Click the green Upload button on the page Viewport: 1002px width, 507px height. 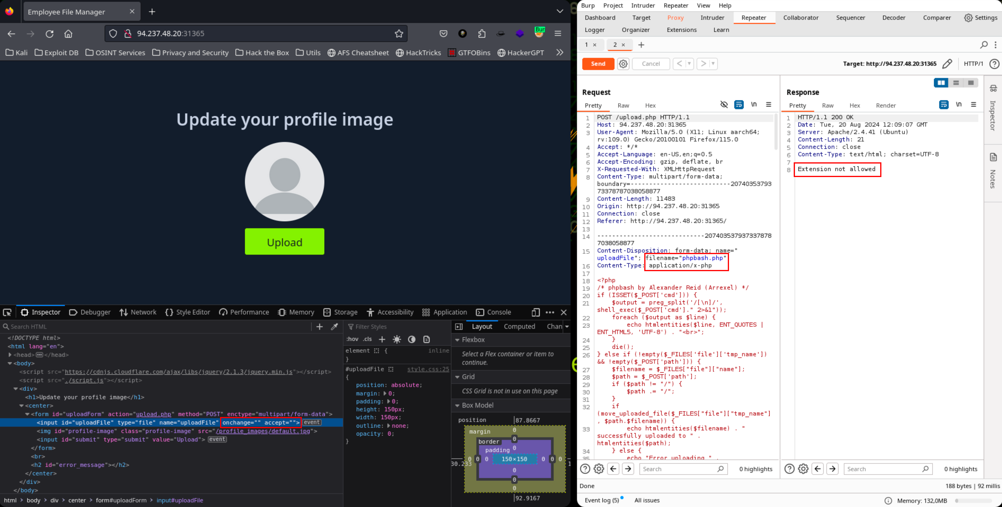click(x=284, y=242)
